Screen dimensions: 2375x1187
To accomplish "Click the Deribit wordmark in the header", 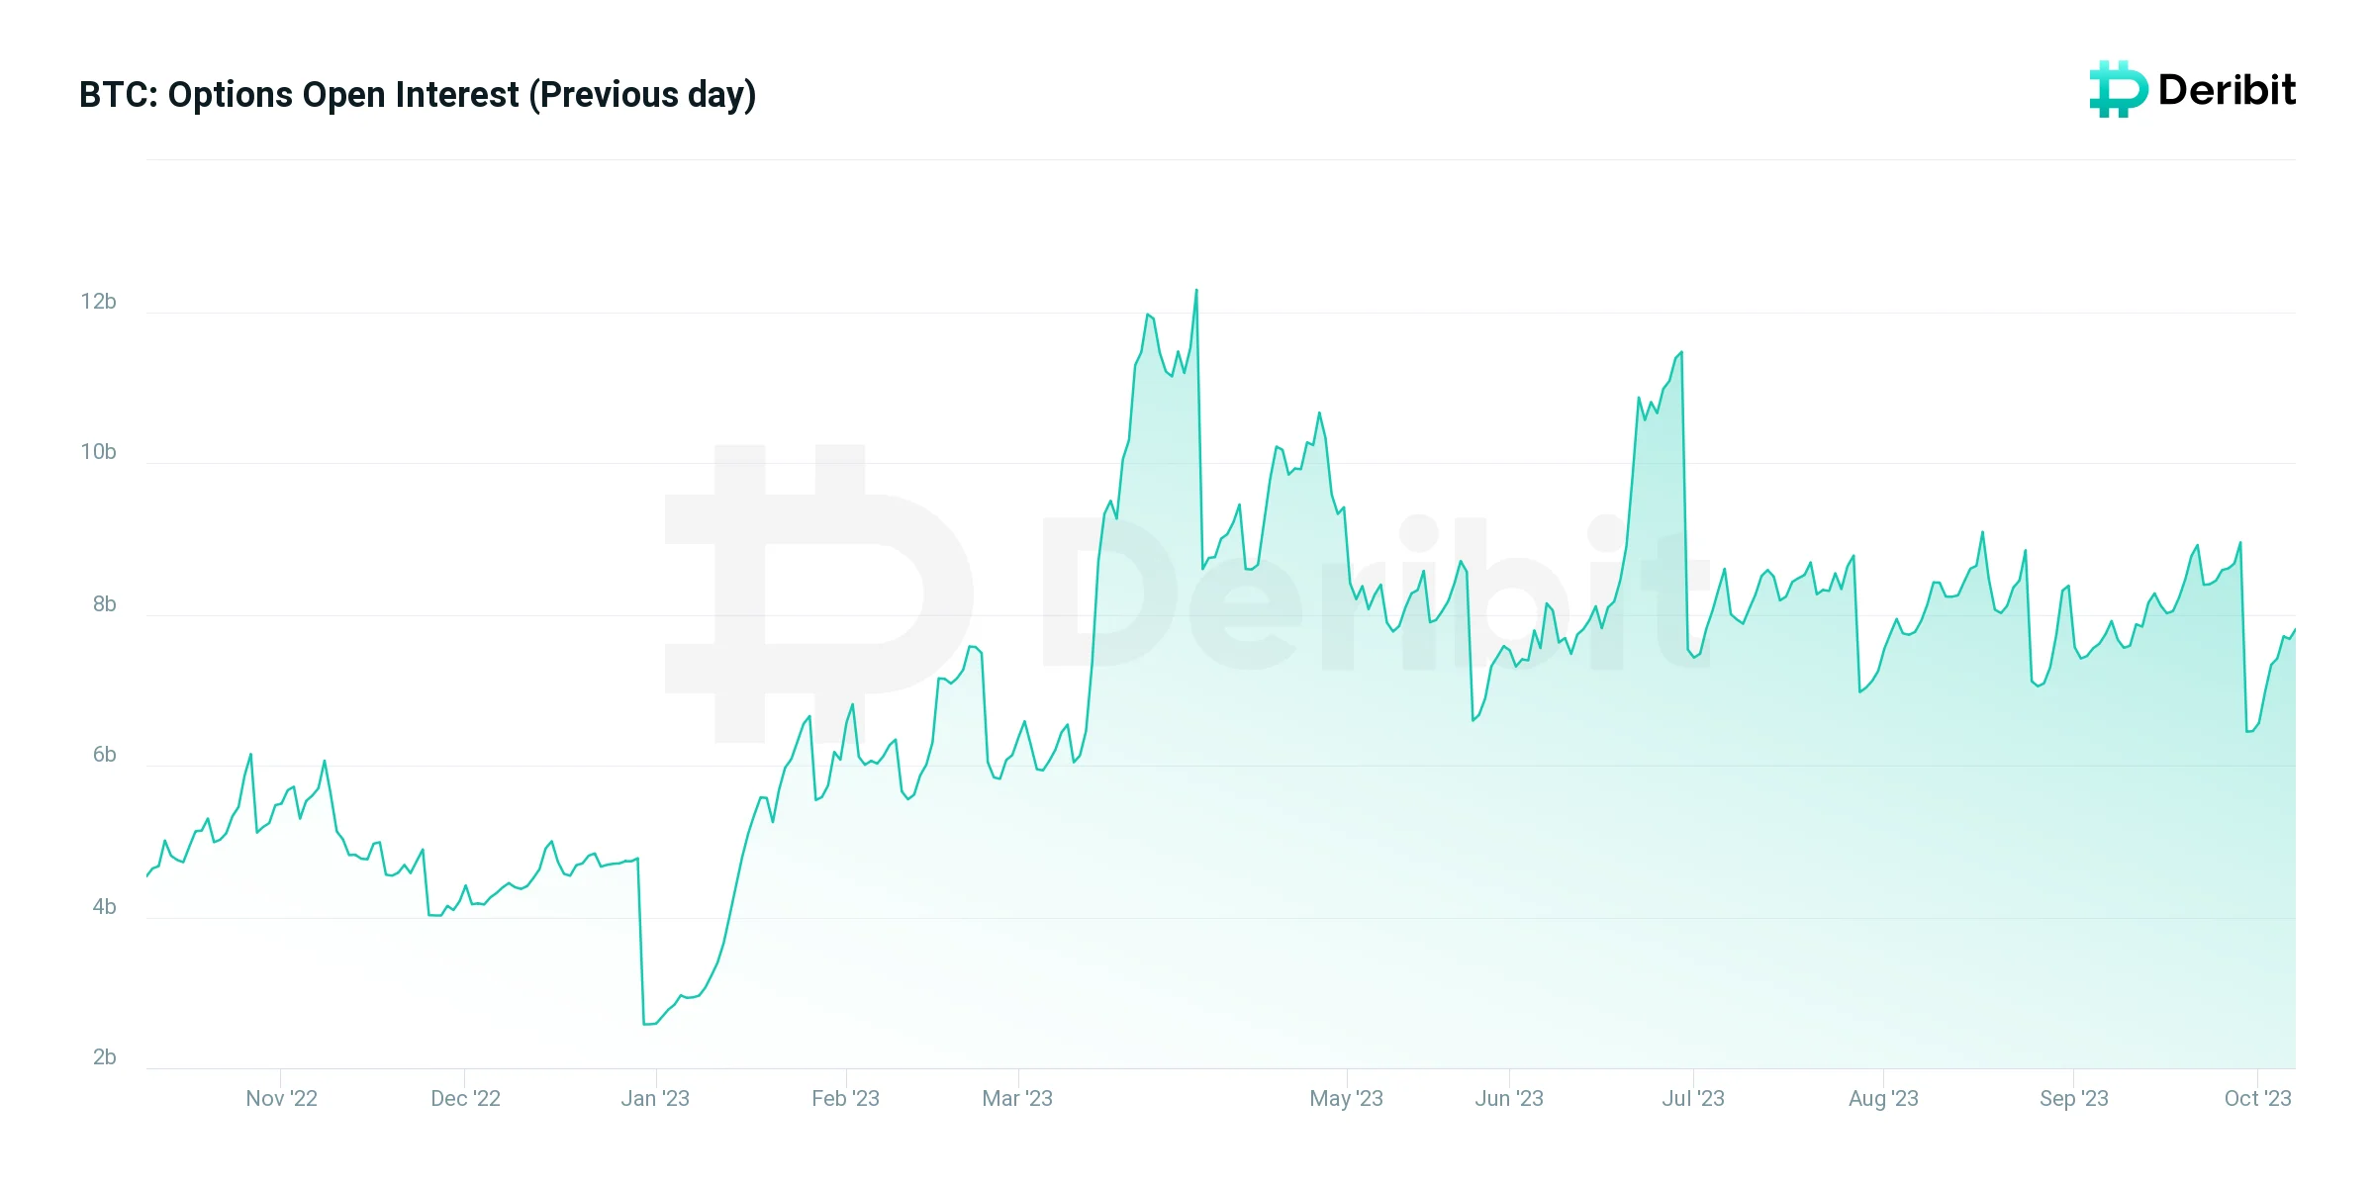I will [2227, 90].
